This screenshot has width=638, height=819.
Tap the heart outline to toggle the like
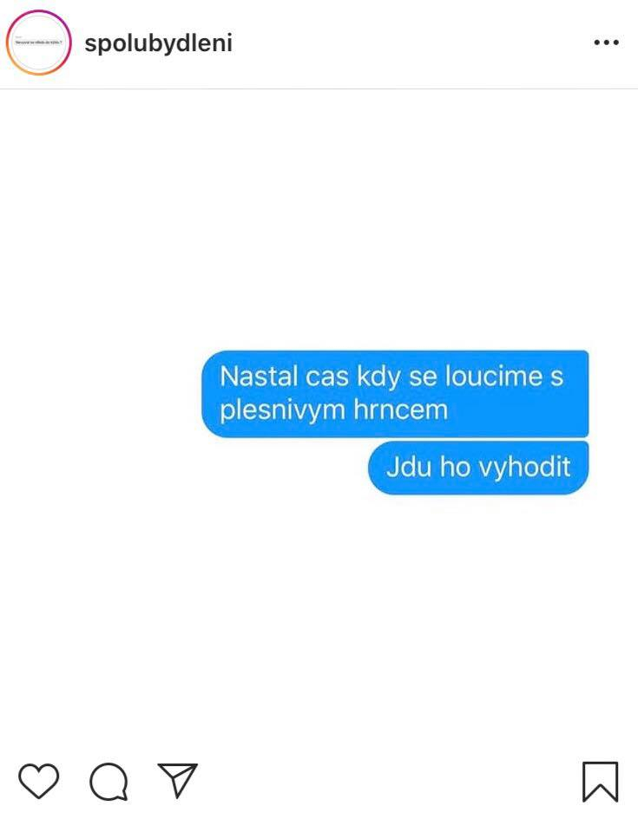[39, 781]
